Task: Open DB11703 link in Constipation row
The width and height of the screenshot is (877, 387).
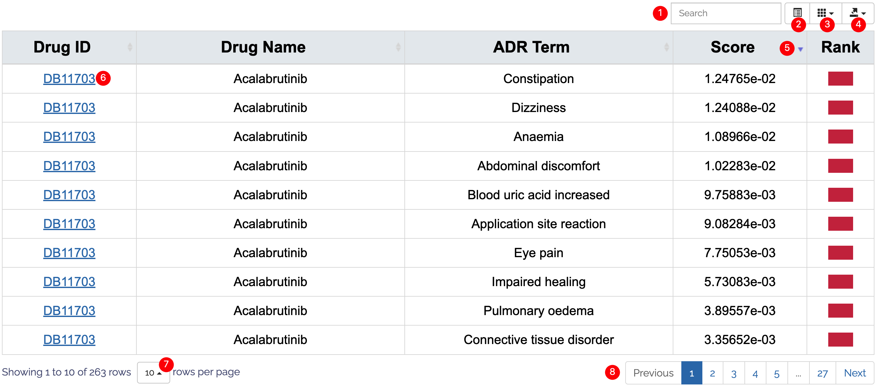Action: click(x=69, y=79)
